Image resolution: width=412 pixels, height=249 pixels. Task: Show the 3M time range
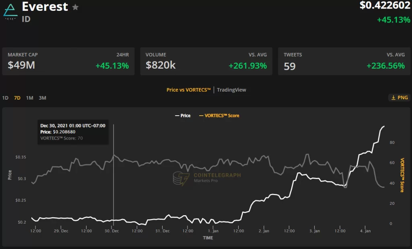tap(42, 98)
